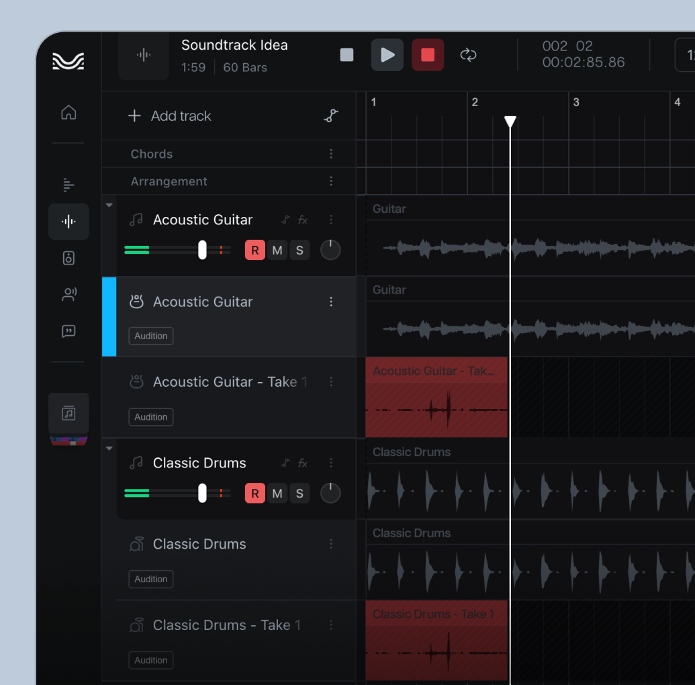Screen dimensions: 695x685
Task: Click Audition on Classic Drums lane
Action: click(x=150, y=579)
